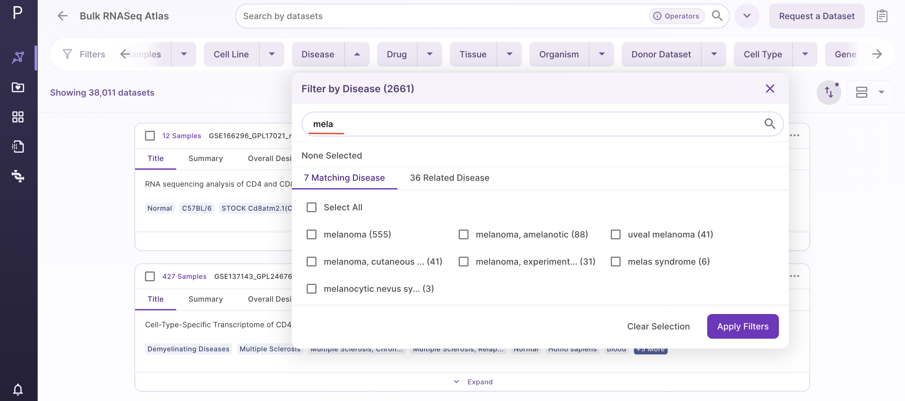905x401 pixels.
Task: Click the sort arrows icon
Action: [829, 93]
